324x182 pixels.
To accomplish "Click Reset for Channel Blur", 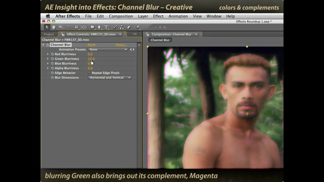I will click(x=91, y=45).
